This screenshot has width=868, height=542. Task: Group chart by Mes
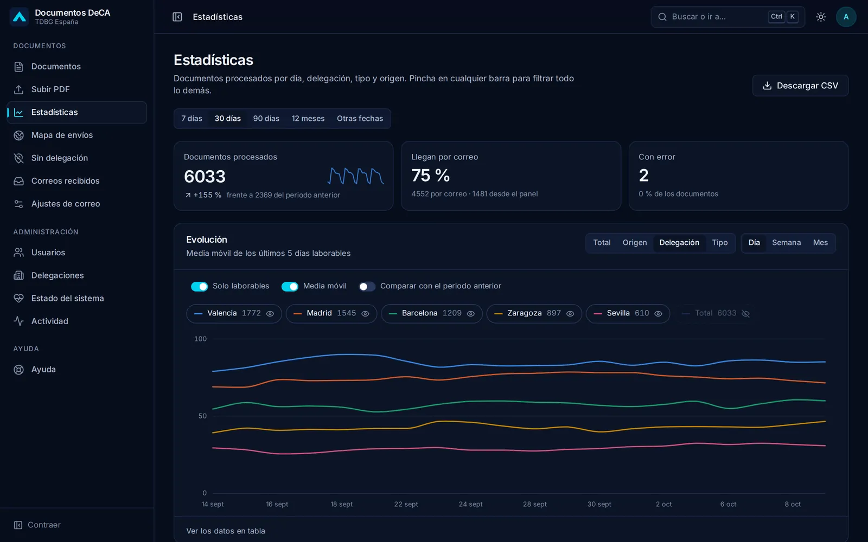coord(820,243)
